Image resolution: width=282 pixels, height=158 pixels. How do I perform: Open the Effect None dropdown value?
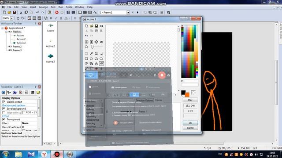coord(30,123)
